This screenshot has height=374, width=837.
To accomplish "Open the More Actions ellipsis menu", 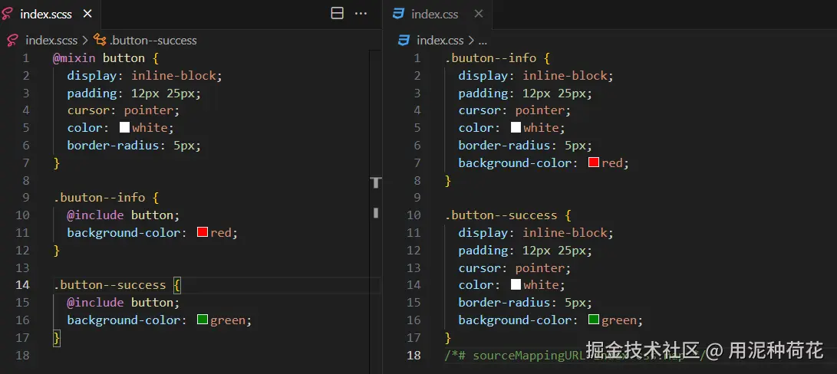I will 361,13.
